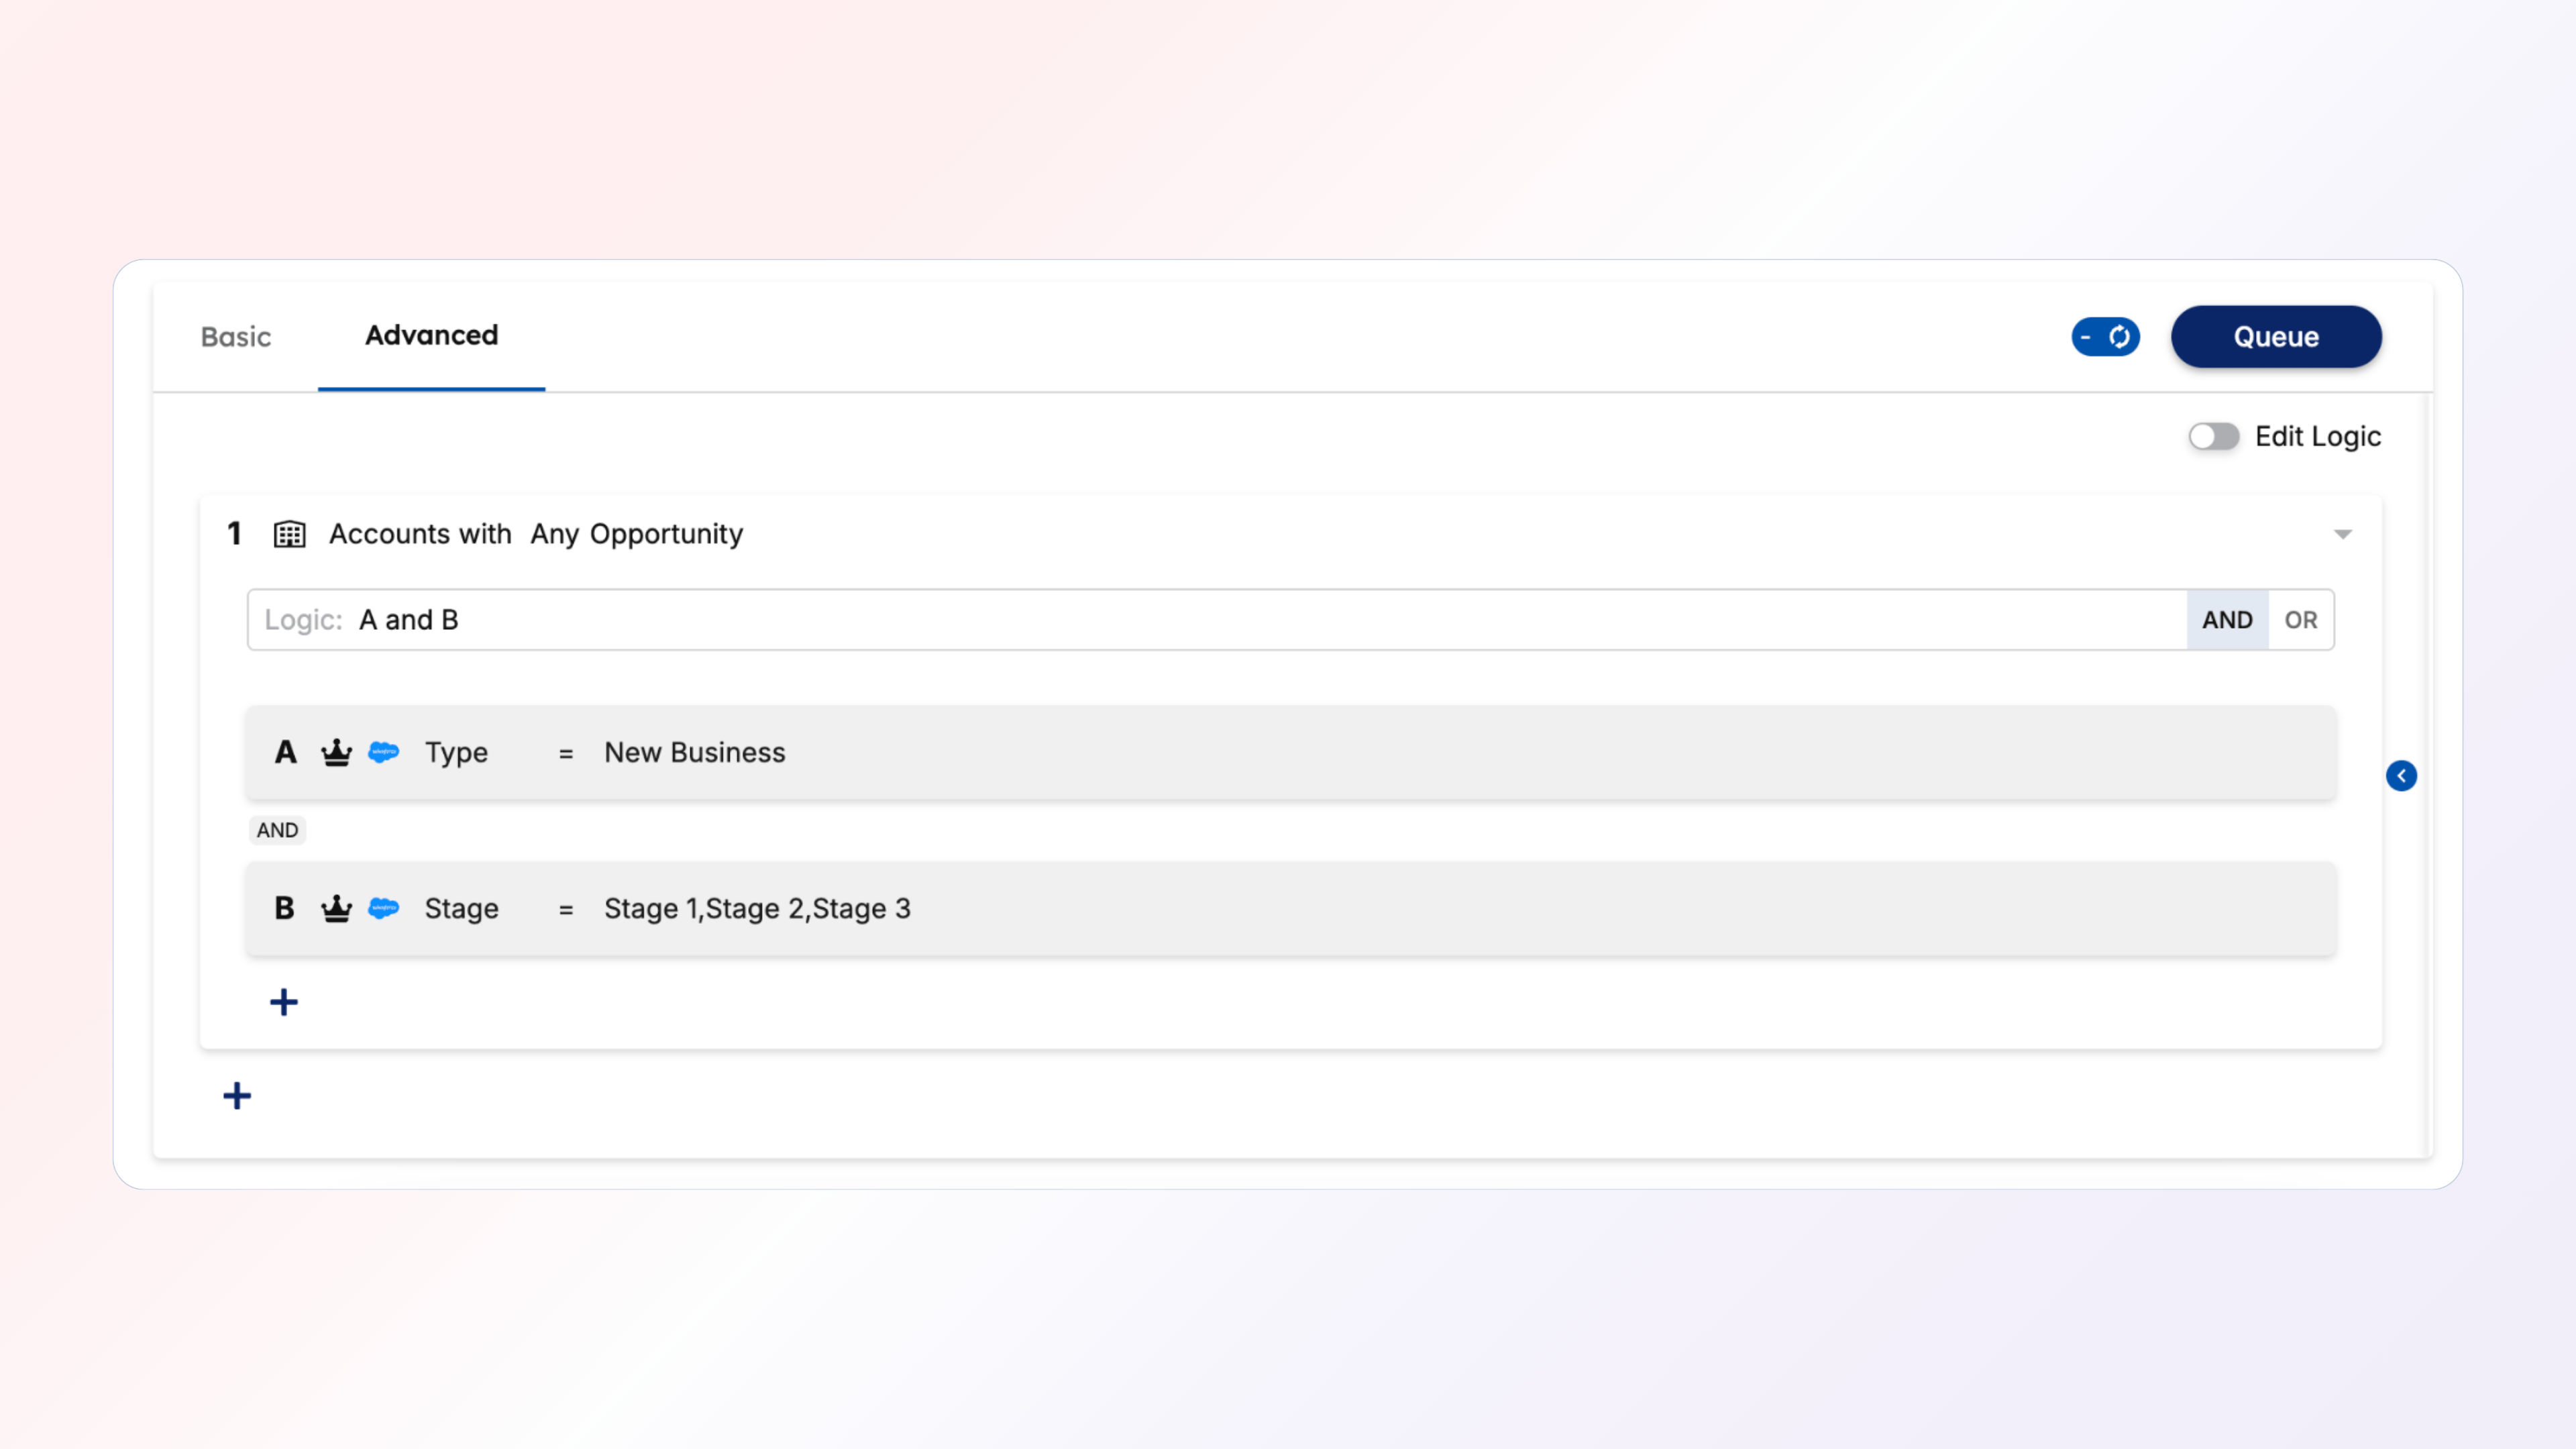
Task: Add a new filter group below
Action: click(x=237, y=1096)
